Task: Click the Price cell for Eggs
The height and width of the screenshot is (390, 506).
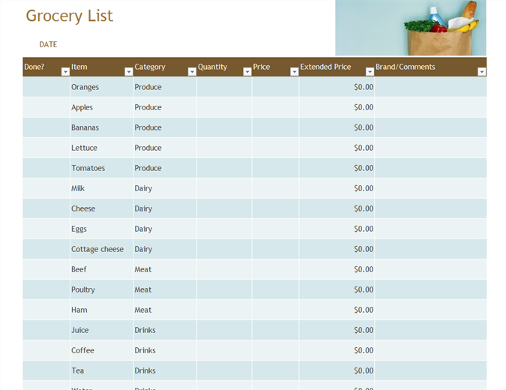Action: coord(275,229)
